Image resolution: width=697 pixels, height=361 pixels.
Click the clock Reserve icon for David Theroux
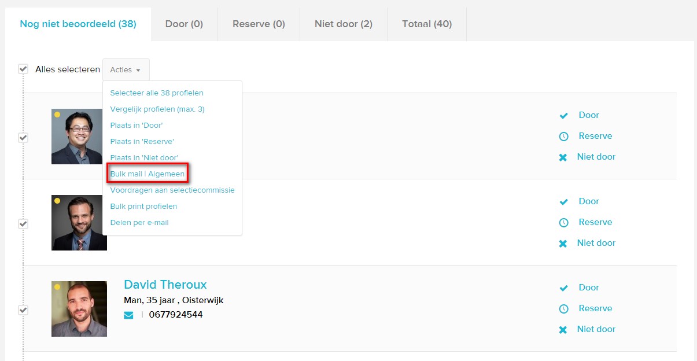[563, 309]
